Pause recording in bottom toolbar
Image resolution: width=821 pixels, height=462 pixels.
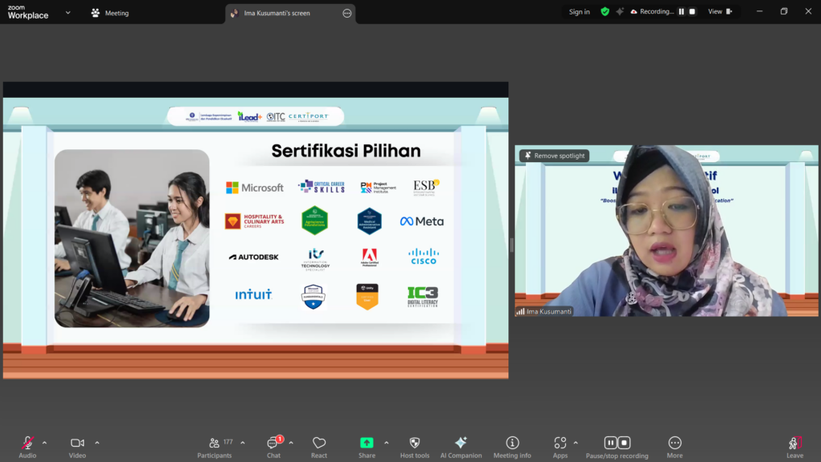610,443
